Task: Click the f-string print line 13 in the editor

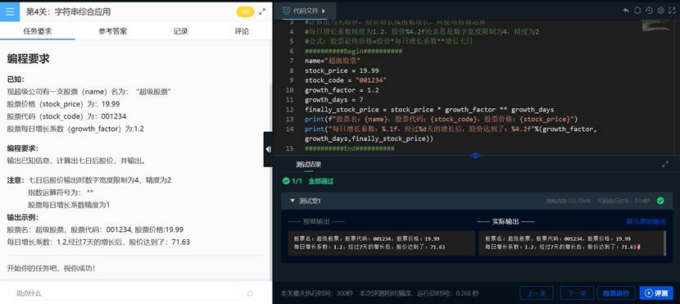Action: click(x=441, y=120)
